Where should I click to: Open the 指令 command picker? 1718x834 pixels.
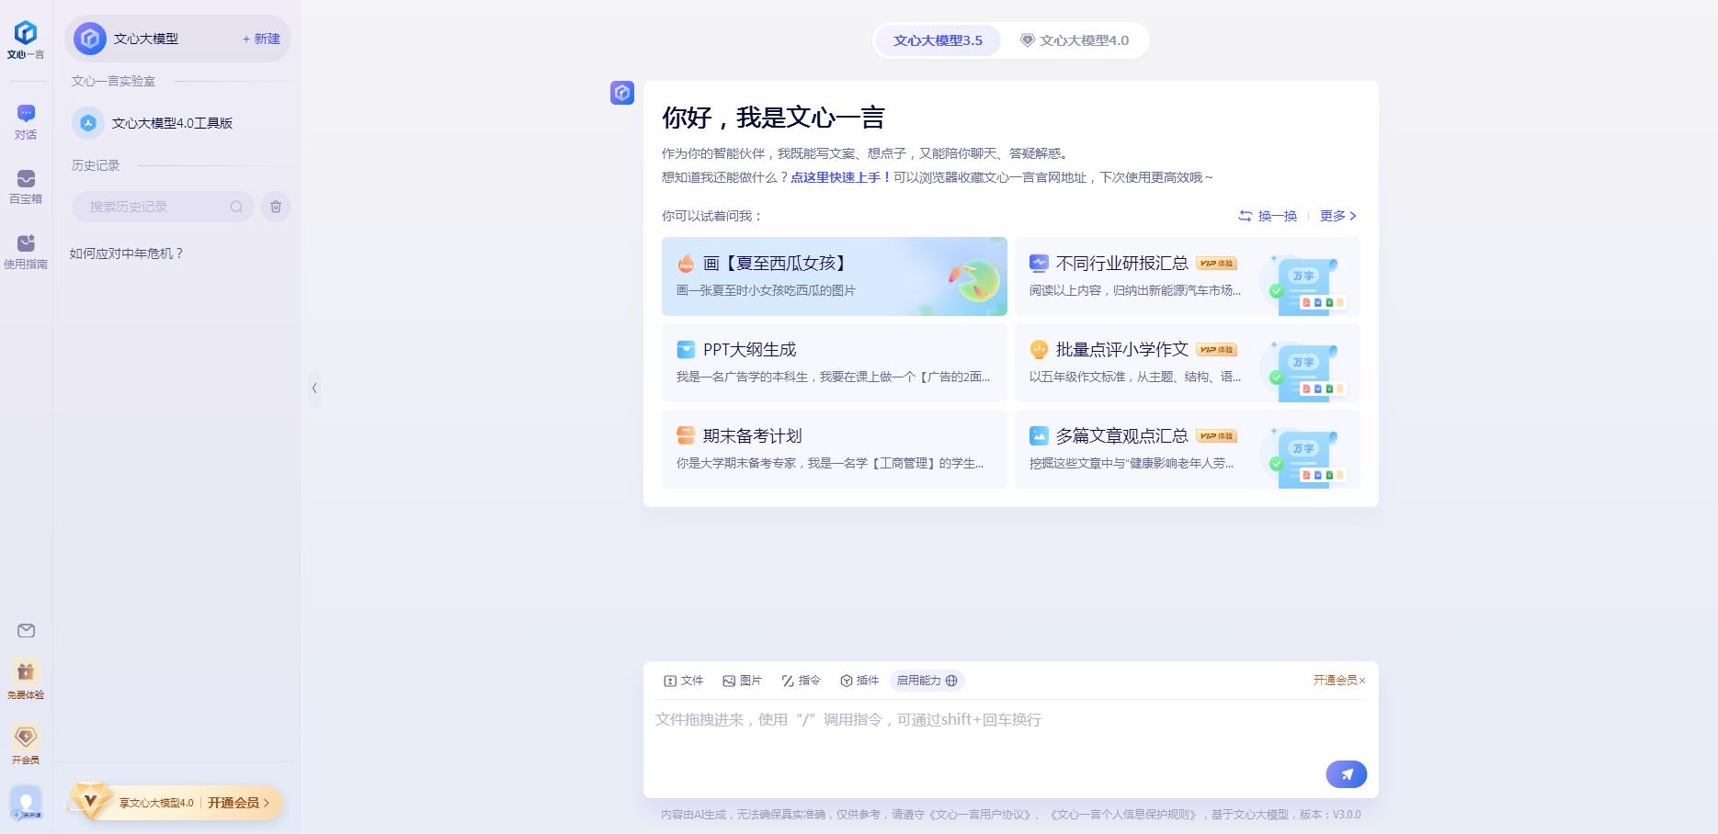click(801, 681)
